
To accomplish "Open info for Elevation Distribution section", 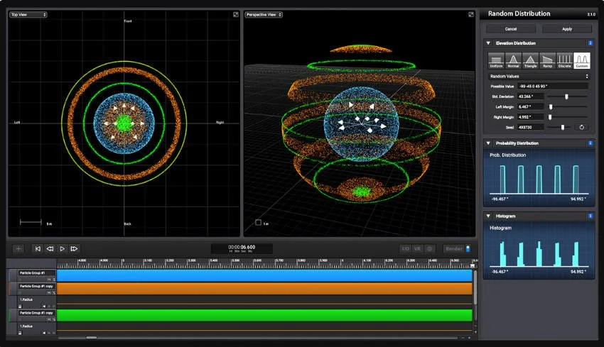I will 590,43.
